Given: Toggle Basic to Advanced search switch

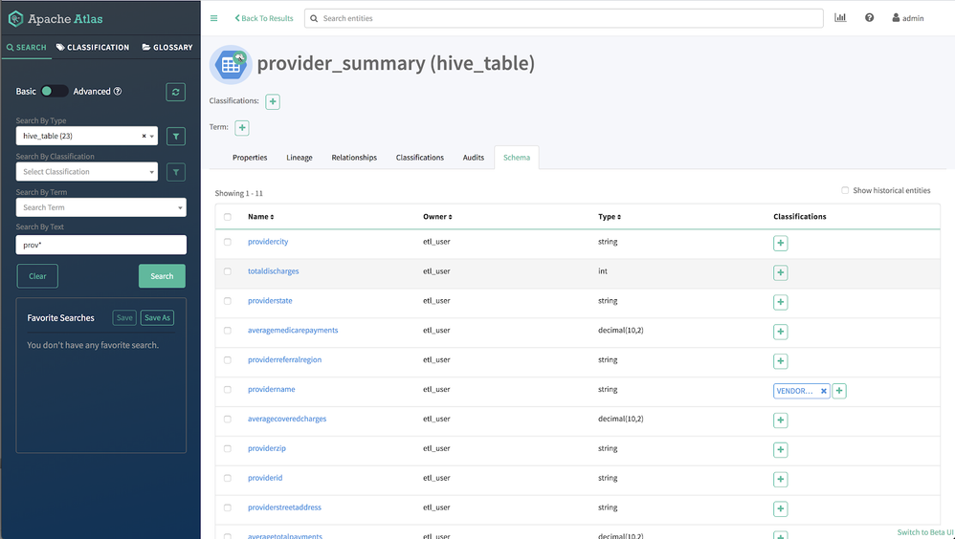Looking at the screenshot, I should [x=55, y=92].
